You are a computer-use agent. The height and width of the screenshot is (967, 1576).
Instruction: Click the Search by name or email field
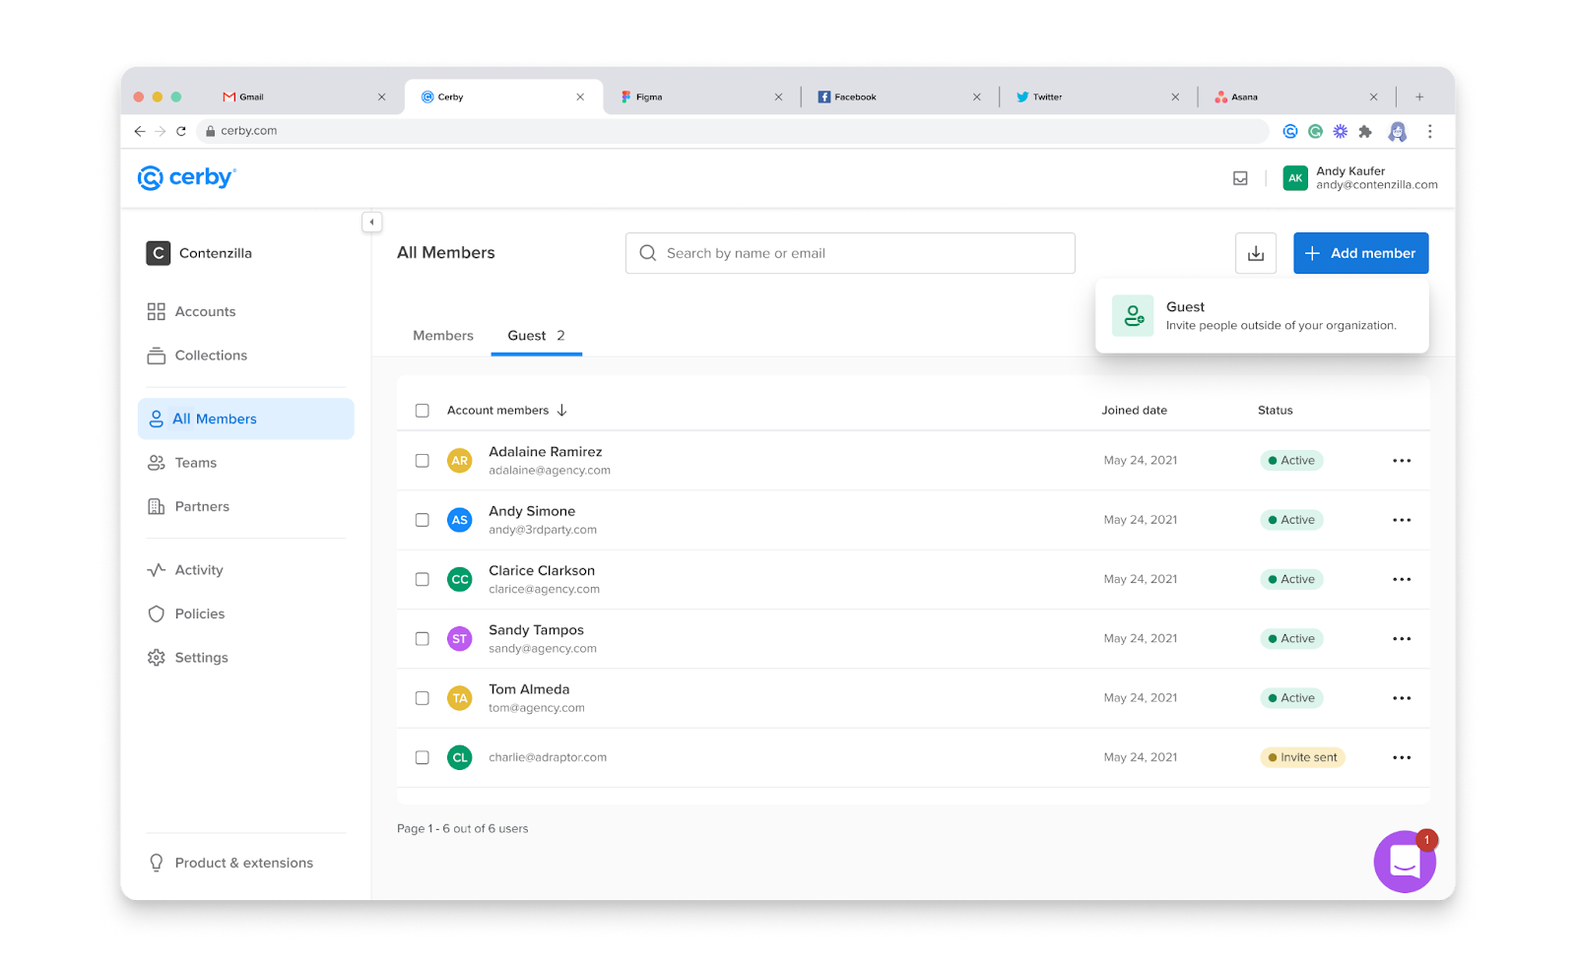pyautogui.click(x=850, y=253)
